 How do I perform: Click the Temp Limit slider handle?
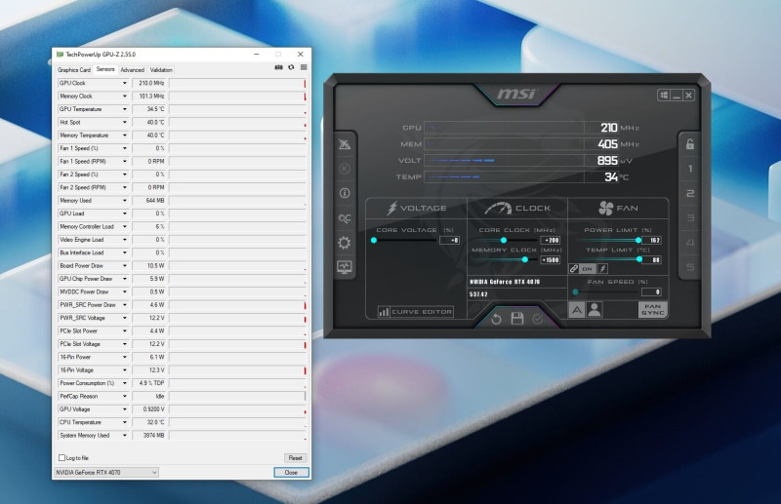click(639, 259)
